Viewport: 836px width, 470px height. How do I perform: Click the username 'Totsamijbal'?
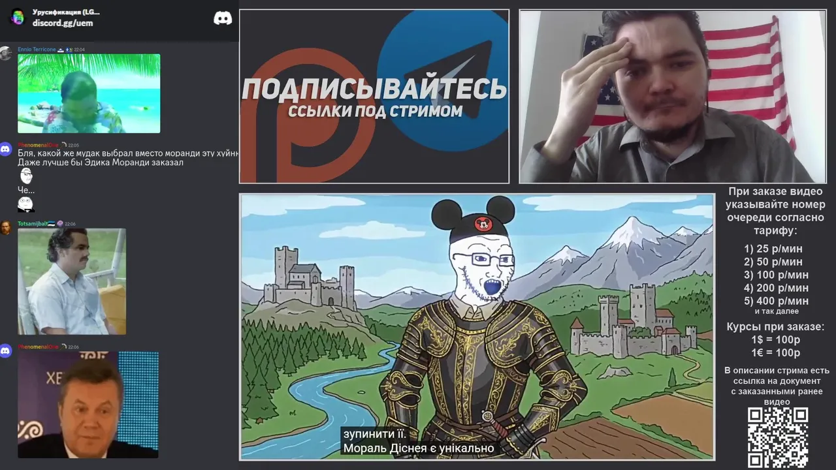[x=33, y=224]
